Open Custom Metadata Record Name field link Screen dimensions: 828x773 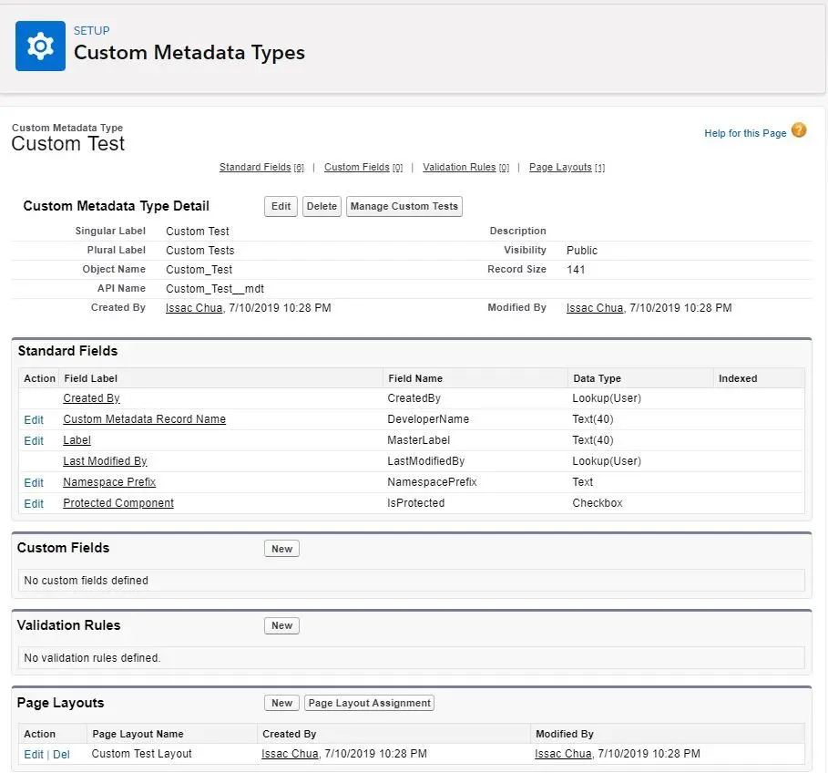click(144, 419)
